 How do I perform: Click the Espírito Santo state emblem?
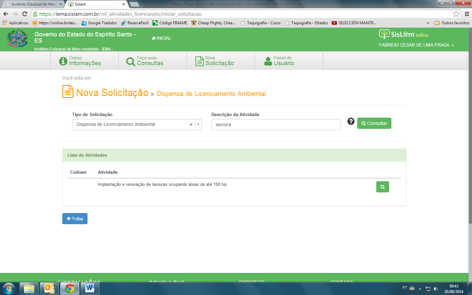[17, 39]
